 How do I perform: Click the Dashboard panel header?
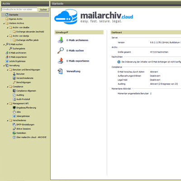[x=146, y=32]
